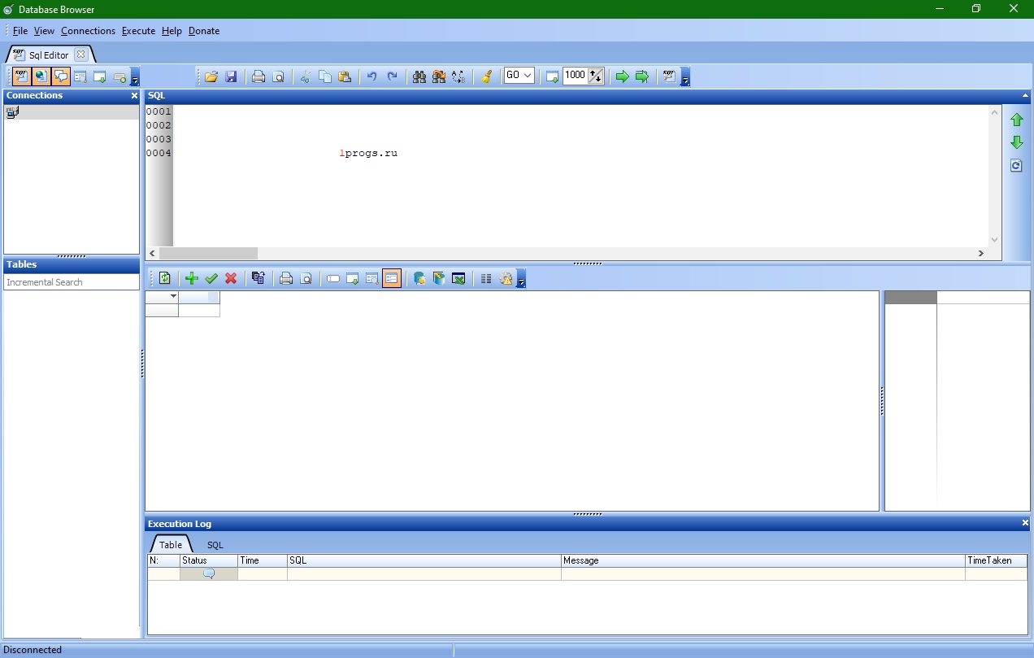
Task: Refresh result grid data
Action: (x=164, y=278)
